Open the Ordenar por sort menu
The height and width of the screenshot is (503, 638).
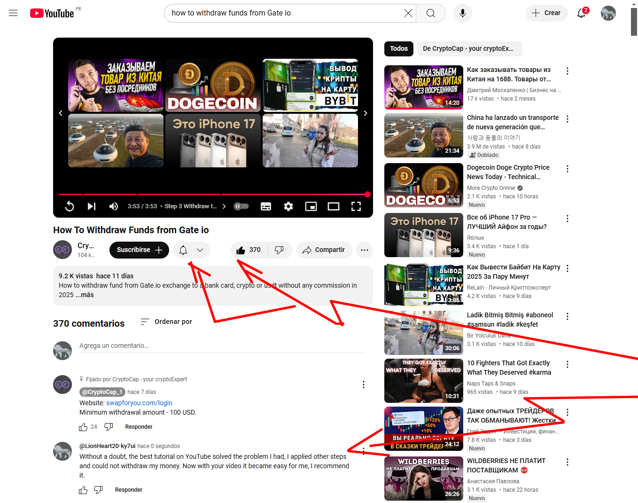[x=166, y=322]
